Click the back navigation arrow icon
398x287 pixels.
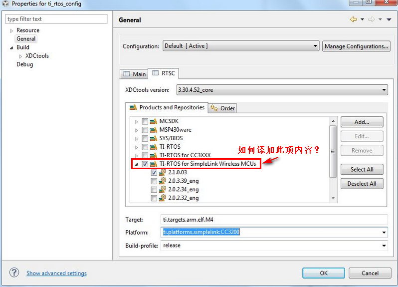tap(353, 19)
